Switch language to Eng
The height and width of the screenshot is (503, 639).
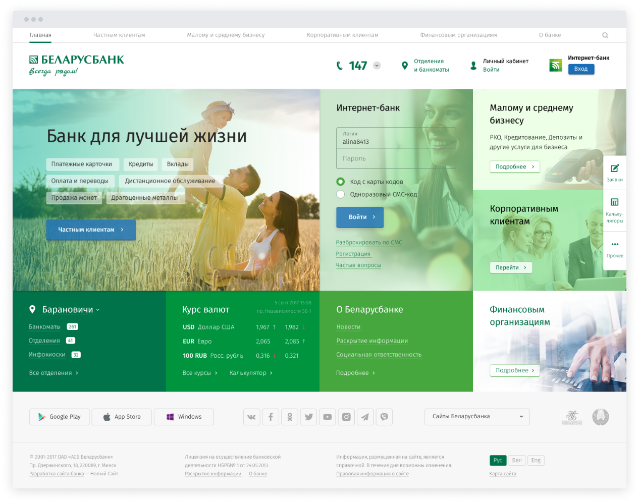click(536, 460)
